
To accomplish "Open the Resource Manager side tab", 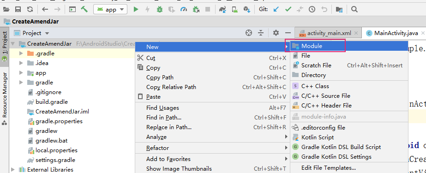I will 5,99.
